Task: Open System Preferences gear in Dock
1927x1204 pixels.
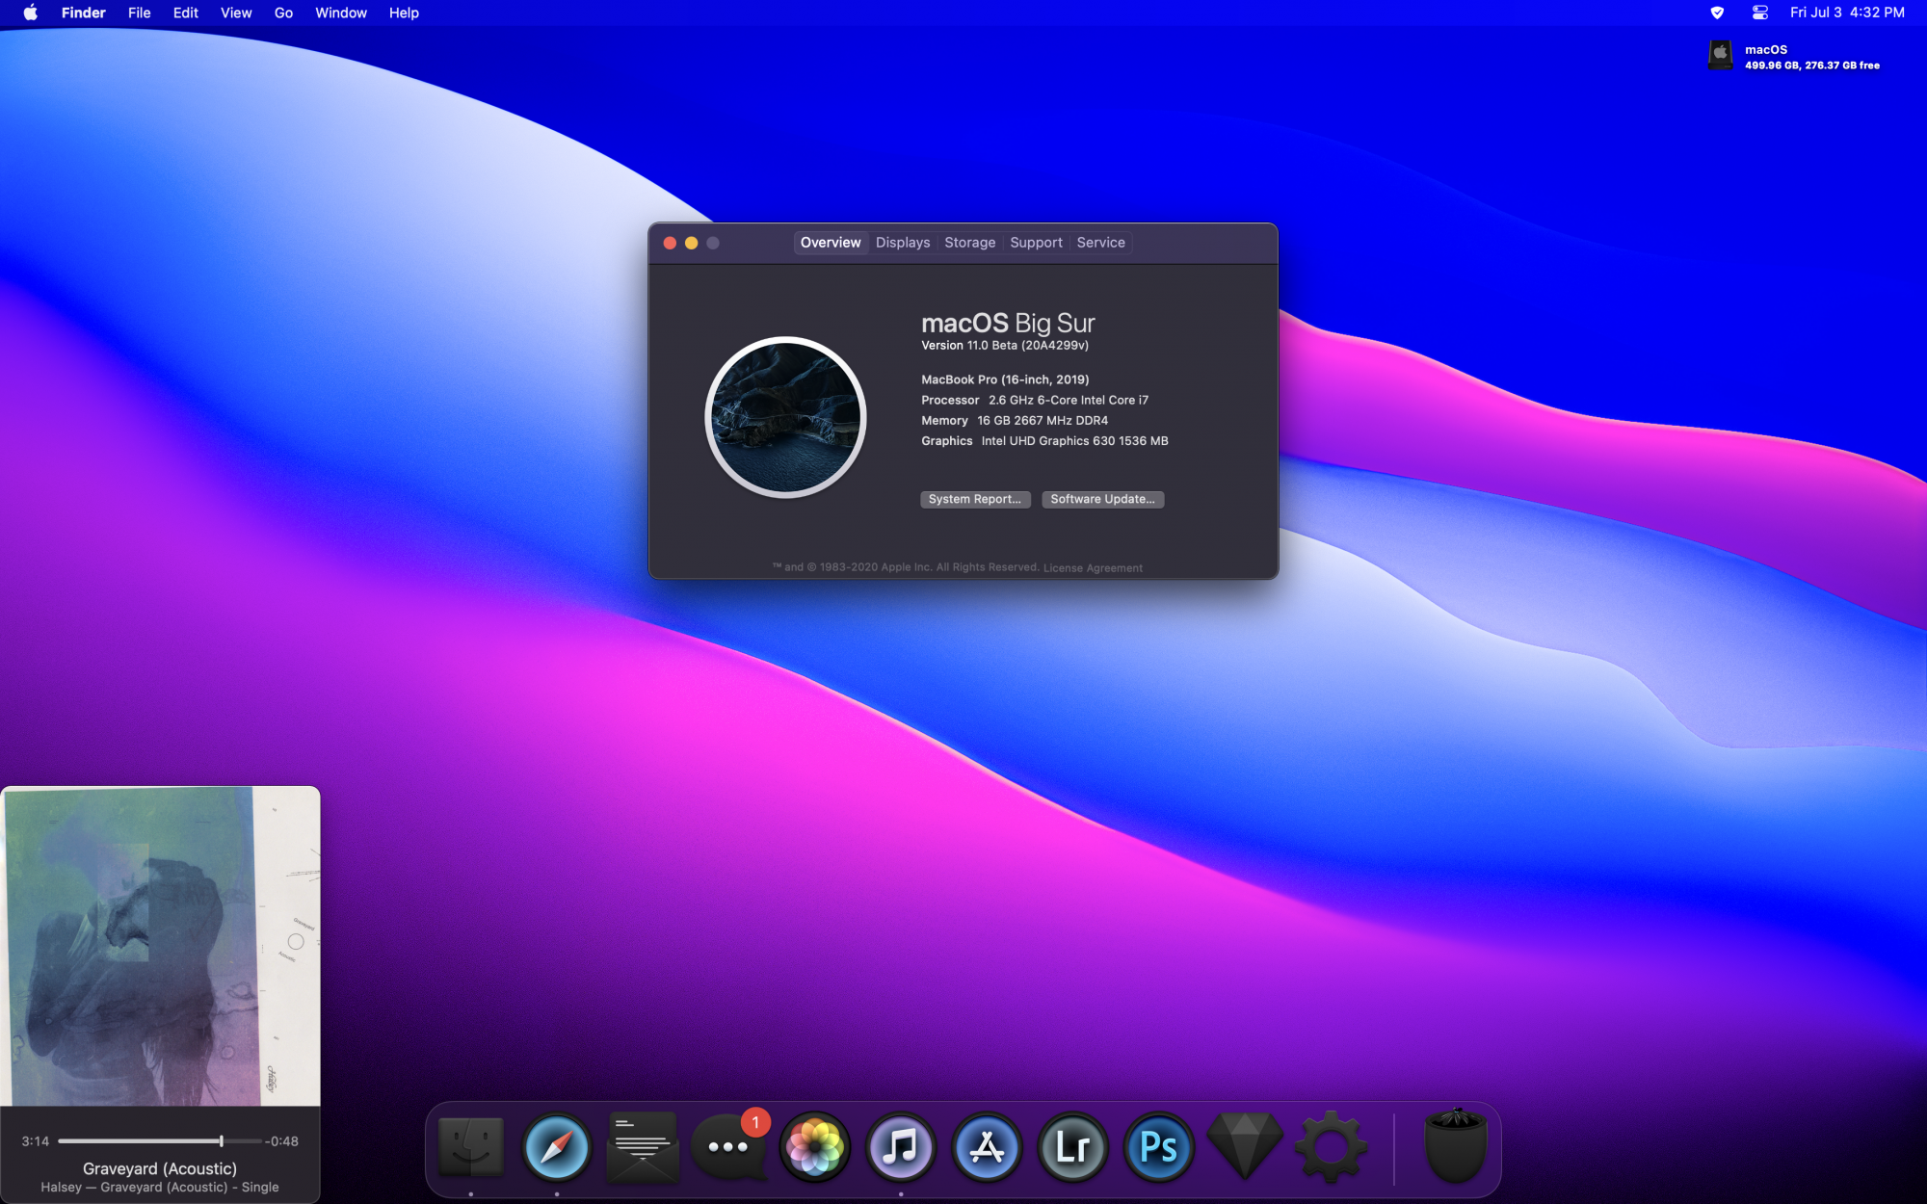Action: point(1331,1147)
